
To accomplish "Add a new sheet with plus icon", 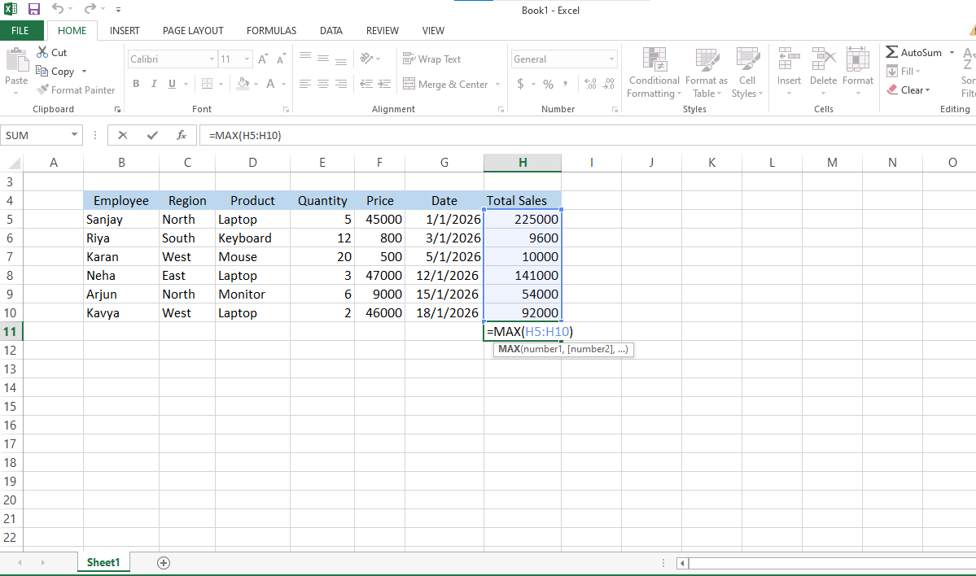I will click(x=164, y=563).
